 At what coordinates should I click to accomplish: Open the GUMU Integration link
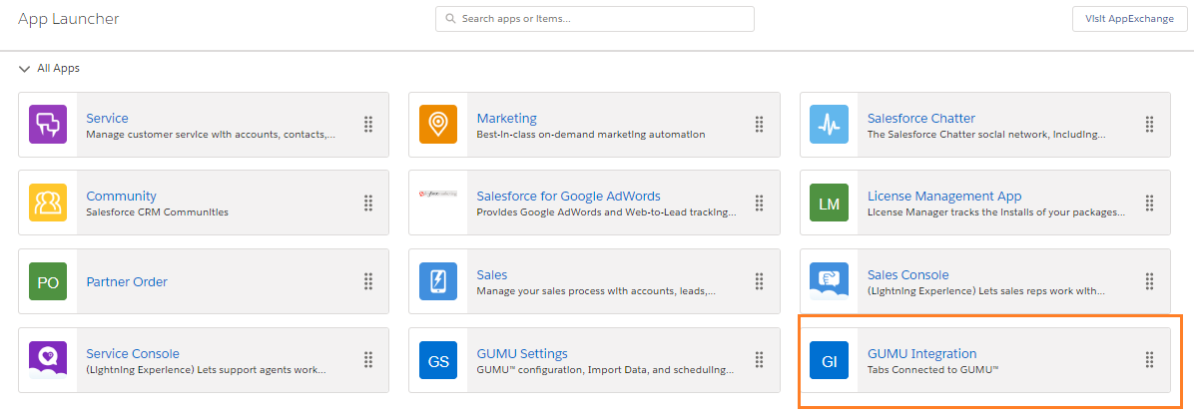click(x=922, y=354)
